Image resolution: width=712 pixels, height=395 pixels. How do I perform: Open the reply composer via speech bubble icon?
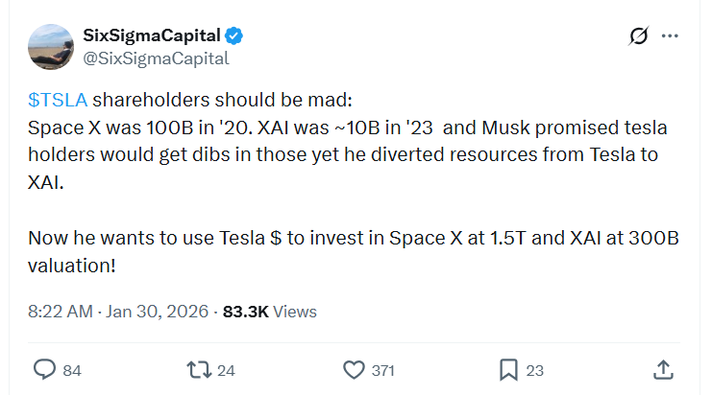tap(45, 369)
